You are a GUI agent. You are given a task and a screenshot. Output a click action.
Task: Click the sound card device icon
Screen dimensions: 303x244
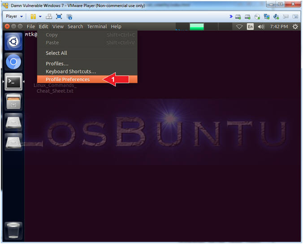[x=276, y=17]
